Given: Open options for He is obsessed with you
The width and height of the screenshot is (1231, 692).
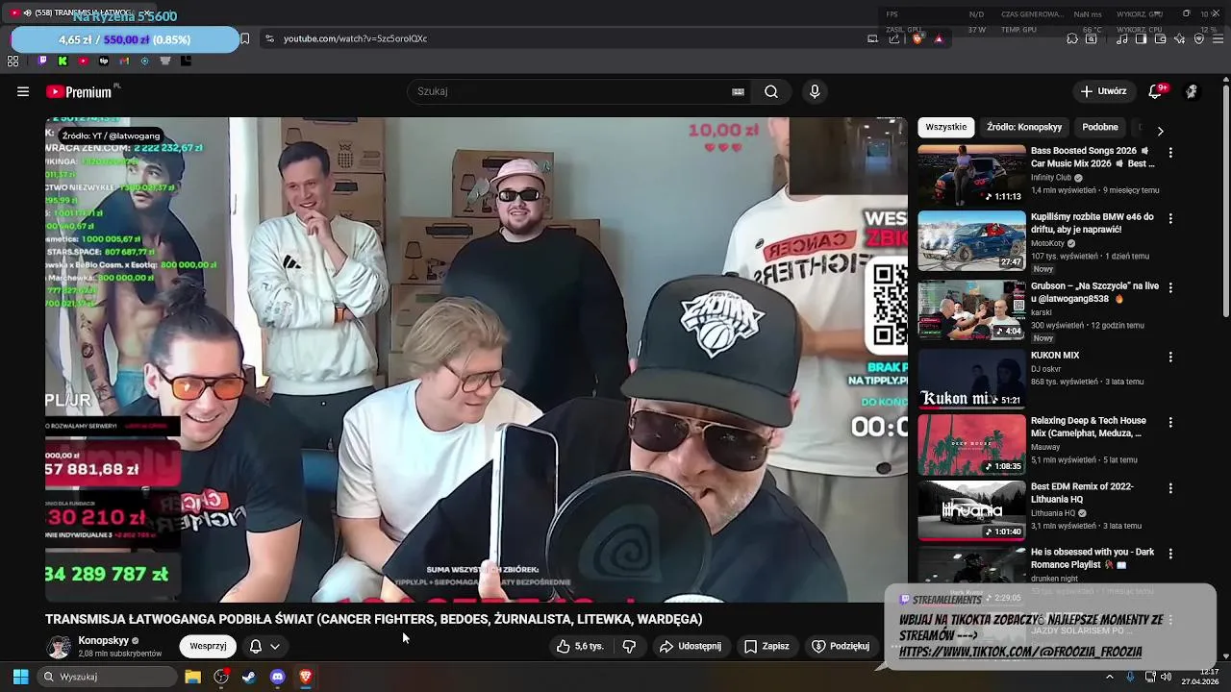Looking at the screenshot, I should click(1170, 555).
